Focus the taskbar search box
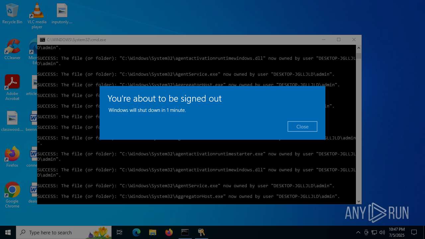This screenshot has width=425, height=239. 64,232
